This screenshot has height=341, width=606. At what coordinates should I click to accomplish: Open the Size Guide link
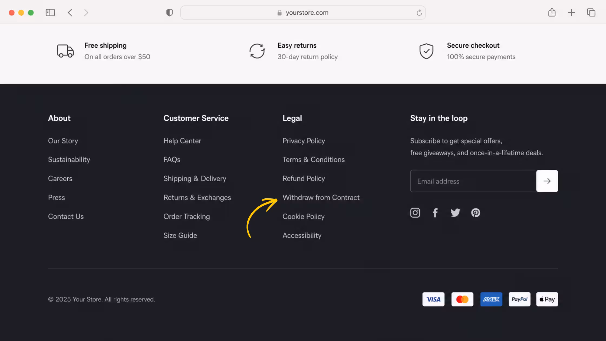(x=180, y=235)
